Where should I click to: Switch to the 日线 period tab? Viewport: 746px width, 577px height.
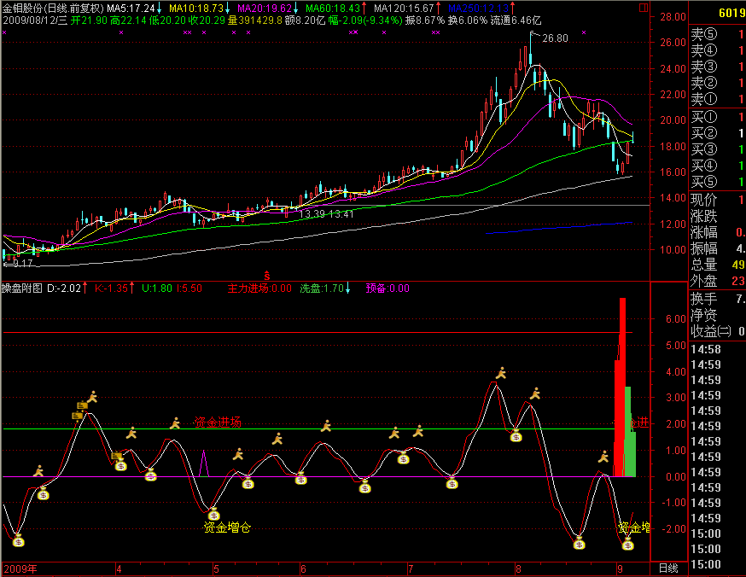tap(668, 568)
